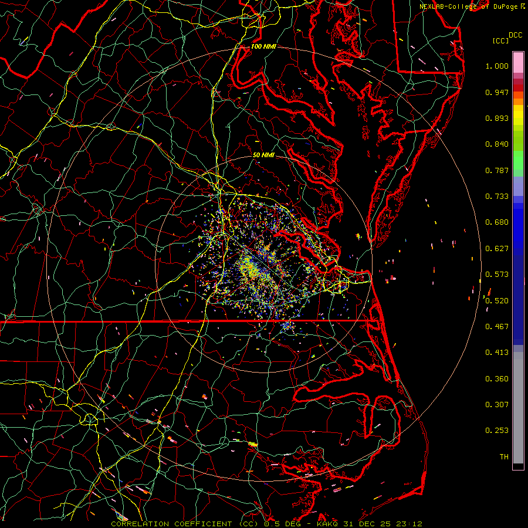The width and height of the screenshot is (528, 528).
Task: Click the 0.627 scale value
Action: pos(497,249)
